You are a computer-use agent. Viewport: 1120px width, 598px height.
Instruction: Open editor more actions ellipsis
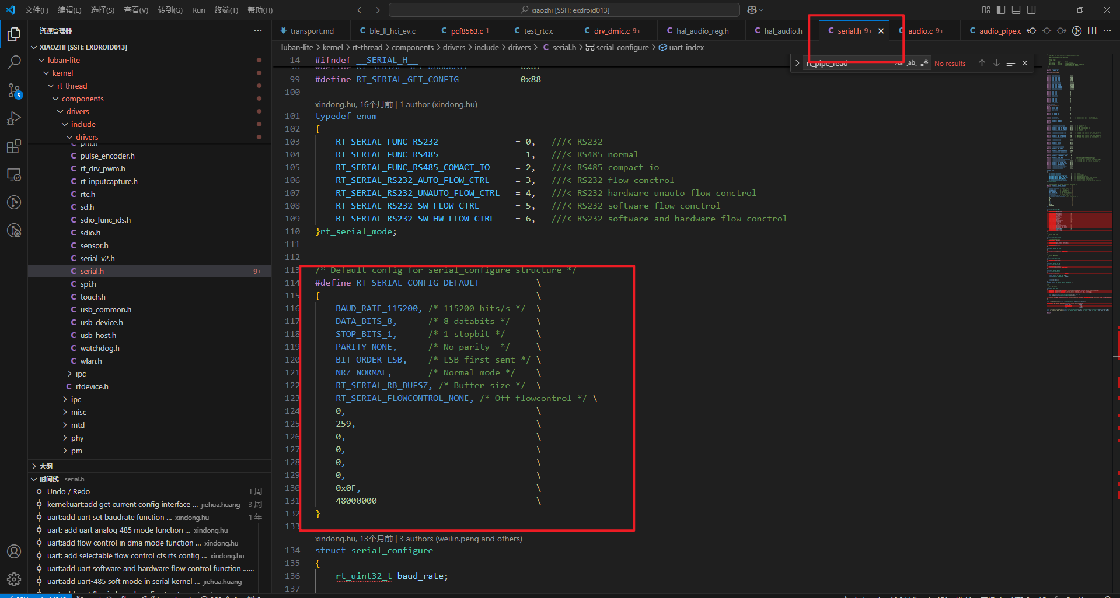click(1107, 31)
